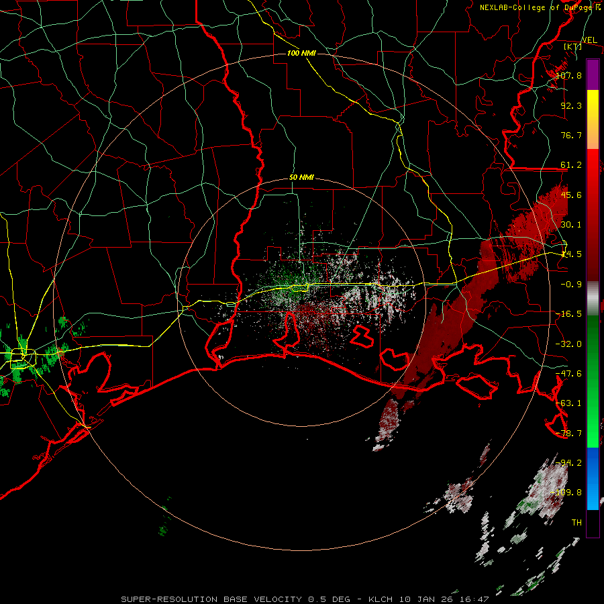Click the purple segment of the color bar
Image resolution: width=604 pixels, height=604 pixels.
[x=593, y=74]
